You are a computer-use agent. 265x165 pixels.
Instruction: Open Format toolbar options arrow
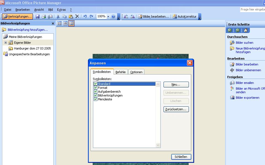[x=200, y=17]
